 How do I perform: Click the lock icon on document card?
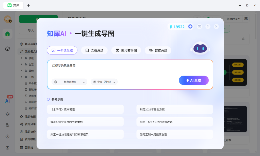(x=243, y=39)
